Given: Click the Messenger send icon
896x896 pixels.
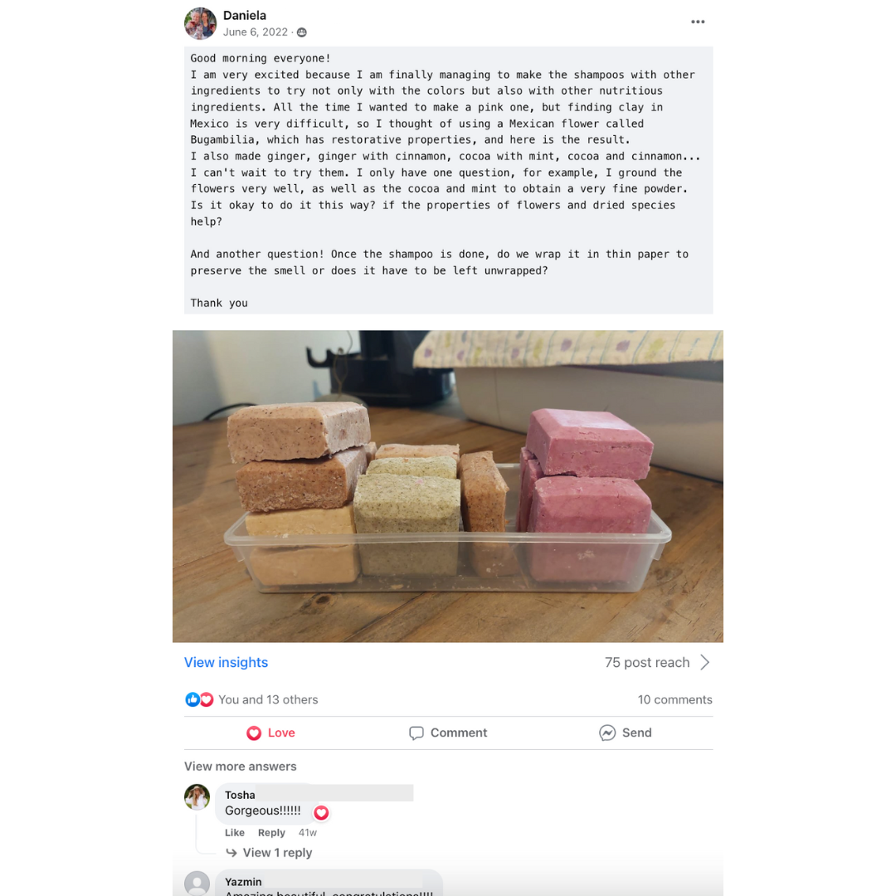Looking at the screenshot, I should click(x=606, y=733).
